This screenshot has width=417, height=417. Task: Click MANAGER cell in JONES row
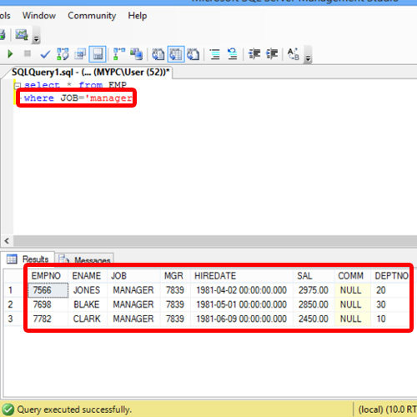pyautogui.click(x=133, y=290)
